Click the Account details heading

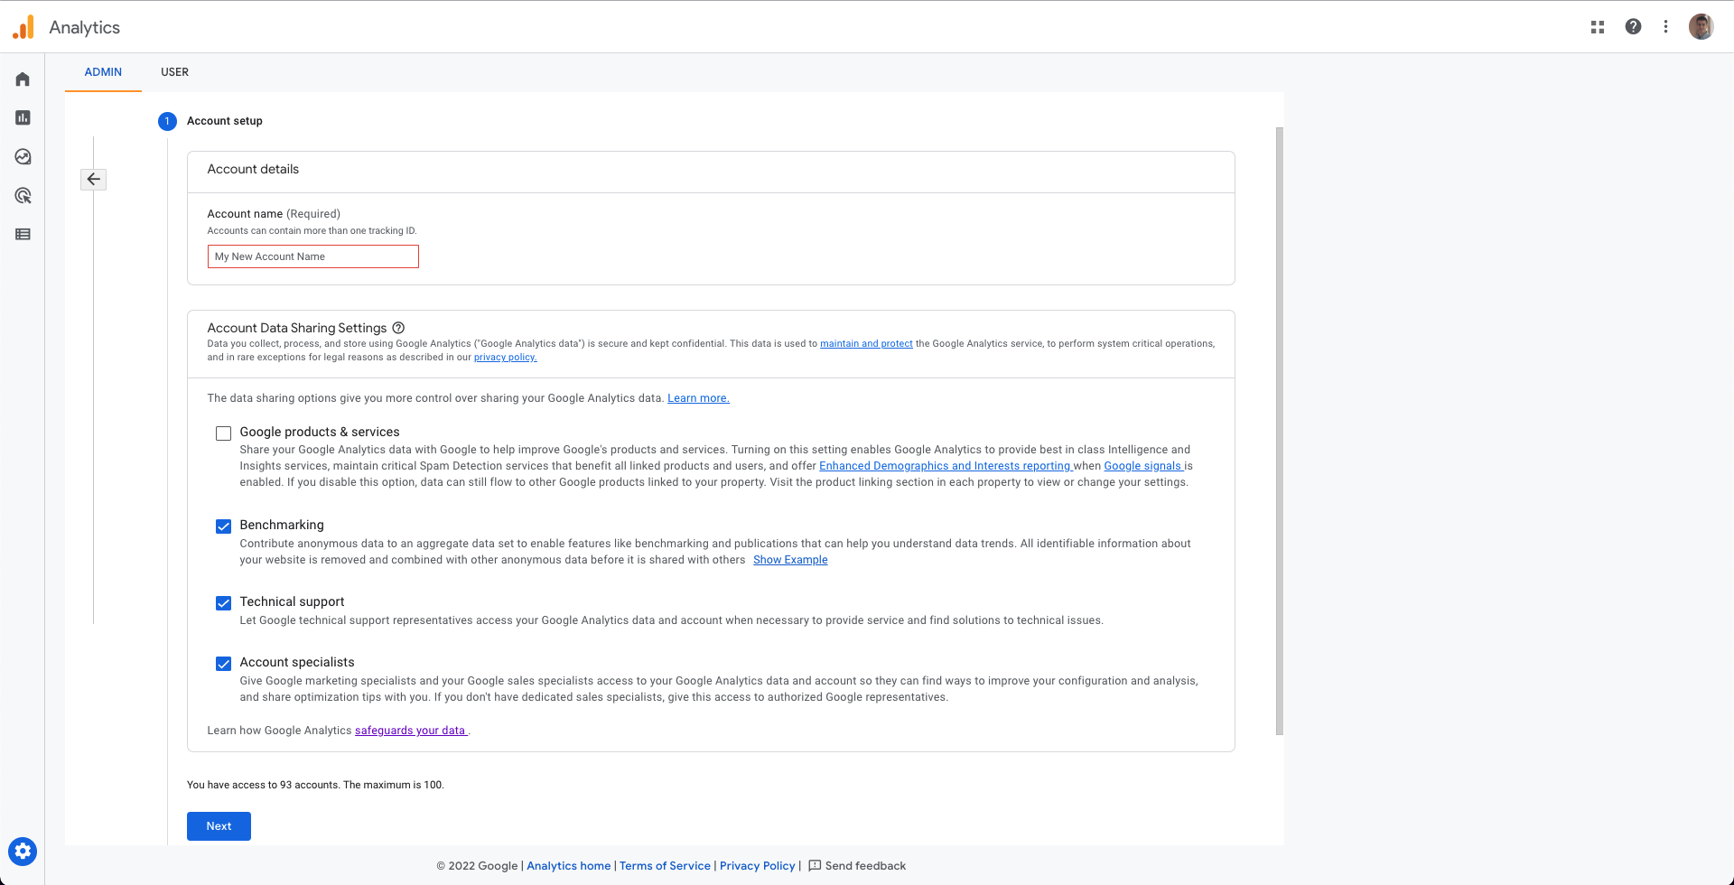click(253, 170)
